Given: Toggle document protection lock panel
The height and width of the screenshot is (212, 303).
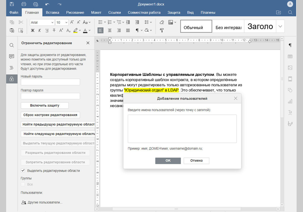Looking at the screenshot, I should pyautogui.click(x=12, y=79).
